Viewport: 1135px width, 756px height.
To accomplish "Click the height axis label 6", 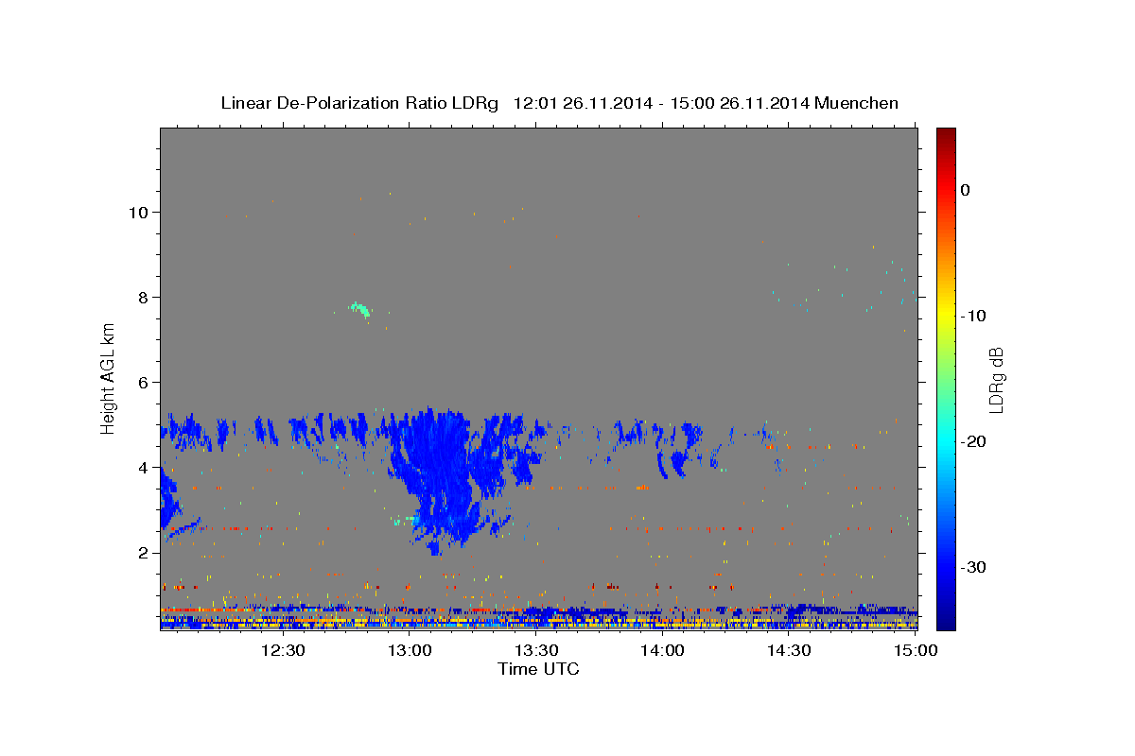I will click(x=146, y=382).
